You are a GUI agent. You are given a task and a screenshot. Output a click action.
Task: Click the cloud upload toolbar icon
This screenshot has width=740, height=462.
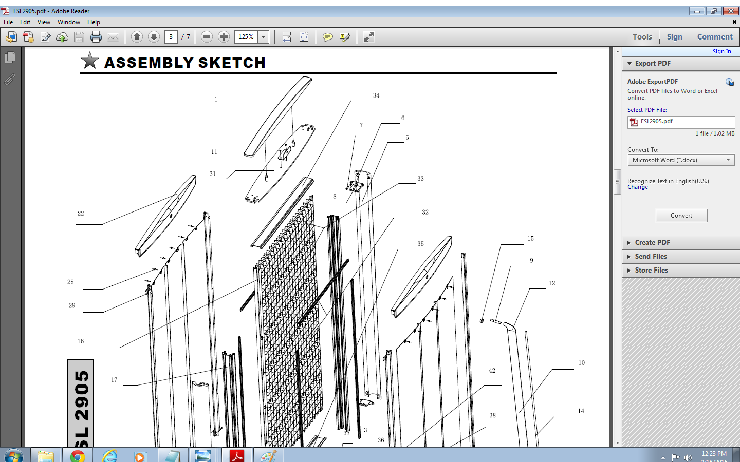click(x=62, y=37)
